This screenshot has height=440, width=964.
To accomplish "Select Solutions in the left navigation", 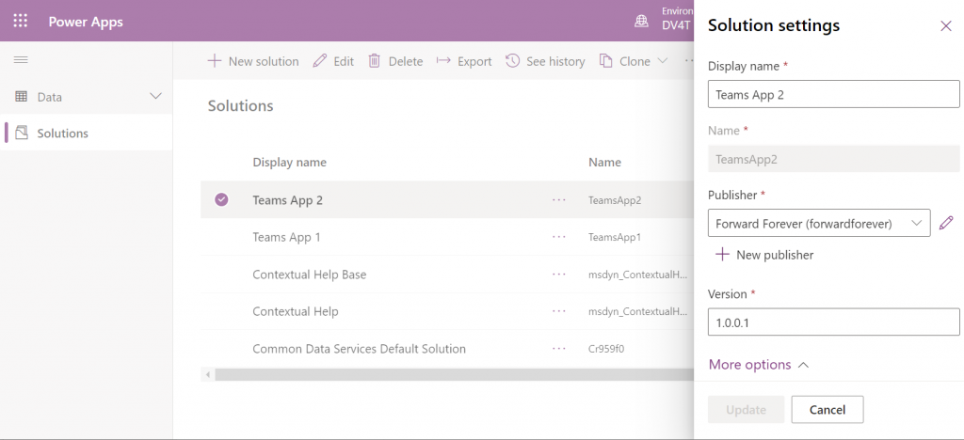I will [86, 133].
